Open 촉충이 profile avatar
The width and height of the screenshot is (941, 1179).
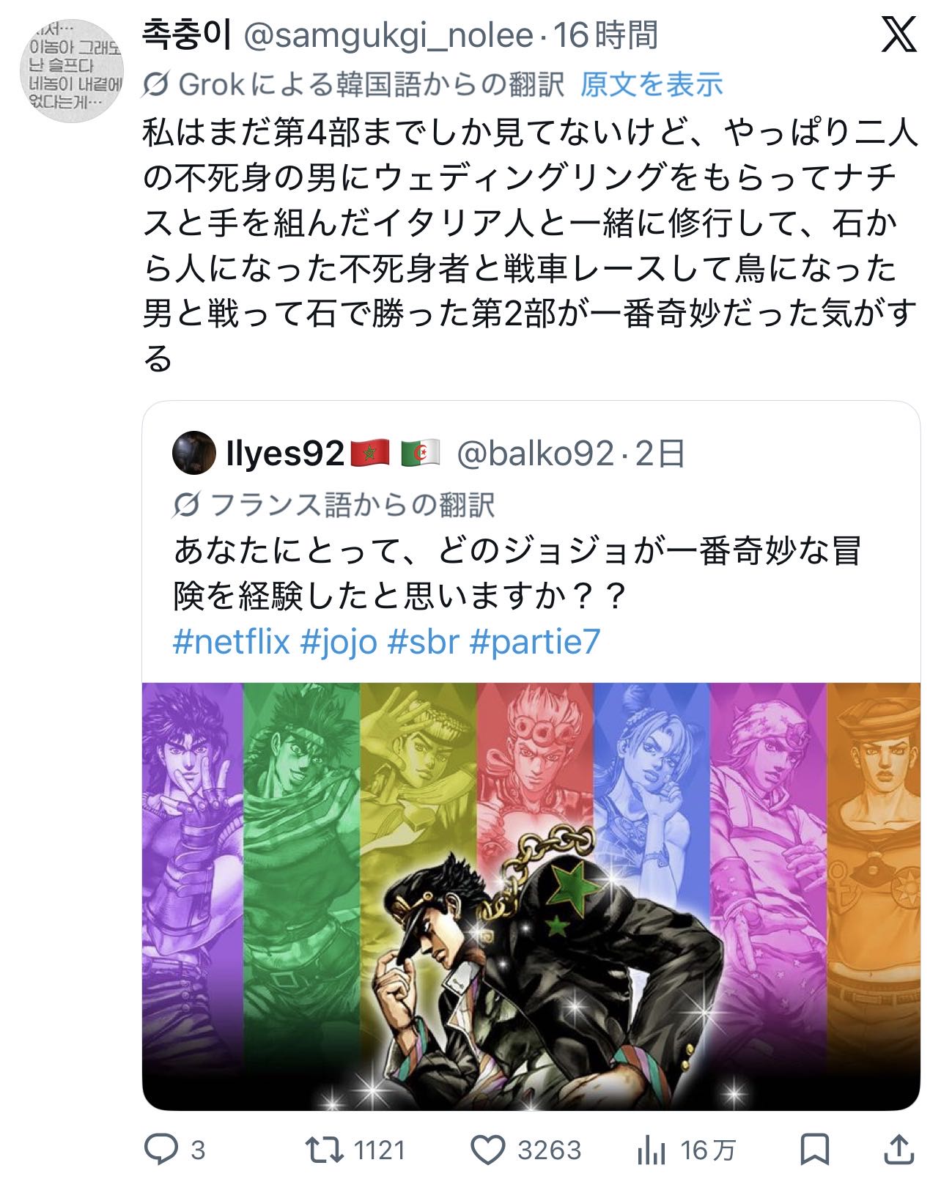[71, 71]
